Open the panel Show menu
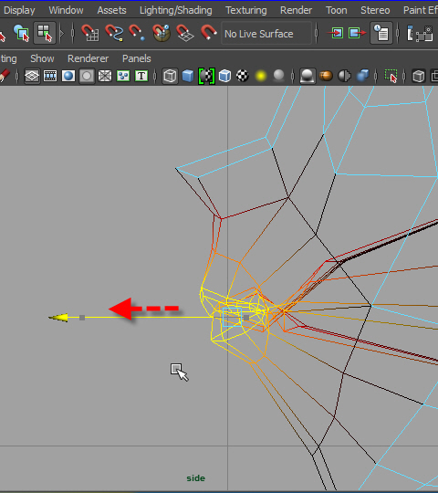The height and width of the screenshot is (493, 438). tap(42, 58)
